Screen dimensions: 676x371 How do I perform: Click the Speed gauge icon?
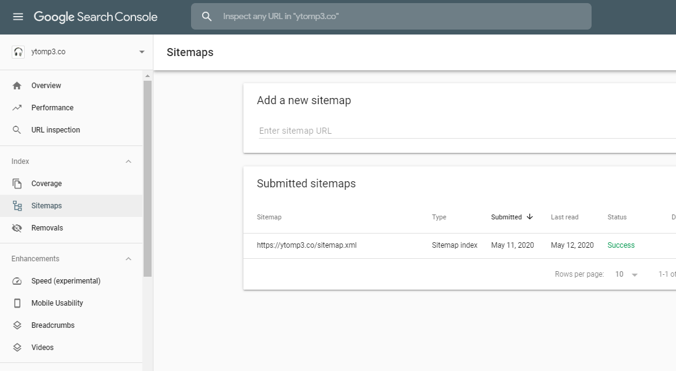tap(17, 281)
